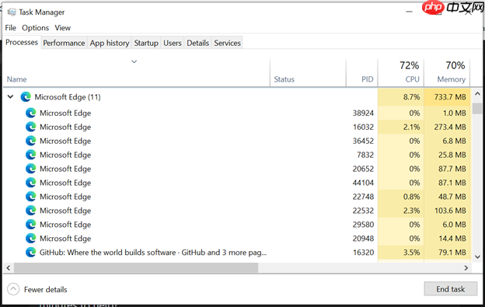Click the PID value 36452
The height and width of the screenshot is (307, 485).
363,141
